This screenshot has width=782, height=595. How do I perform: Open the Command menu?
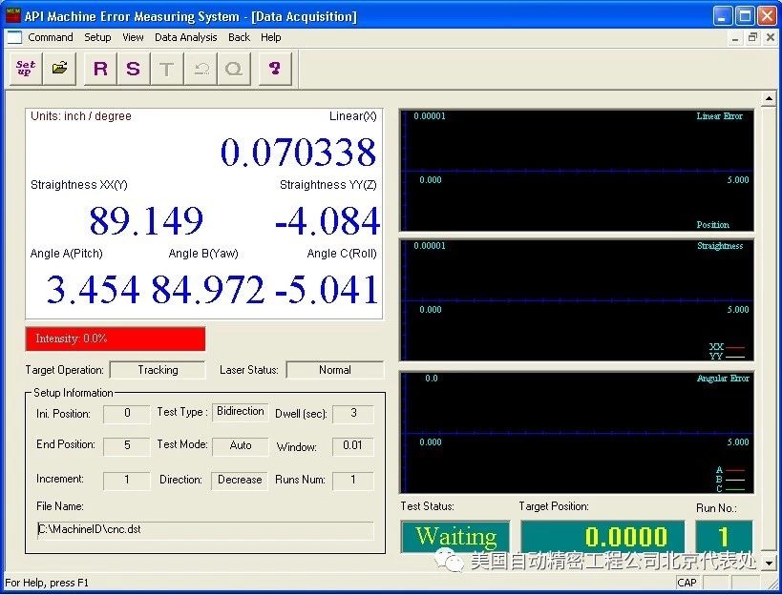[51, 37]
